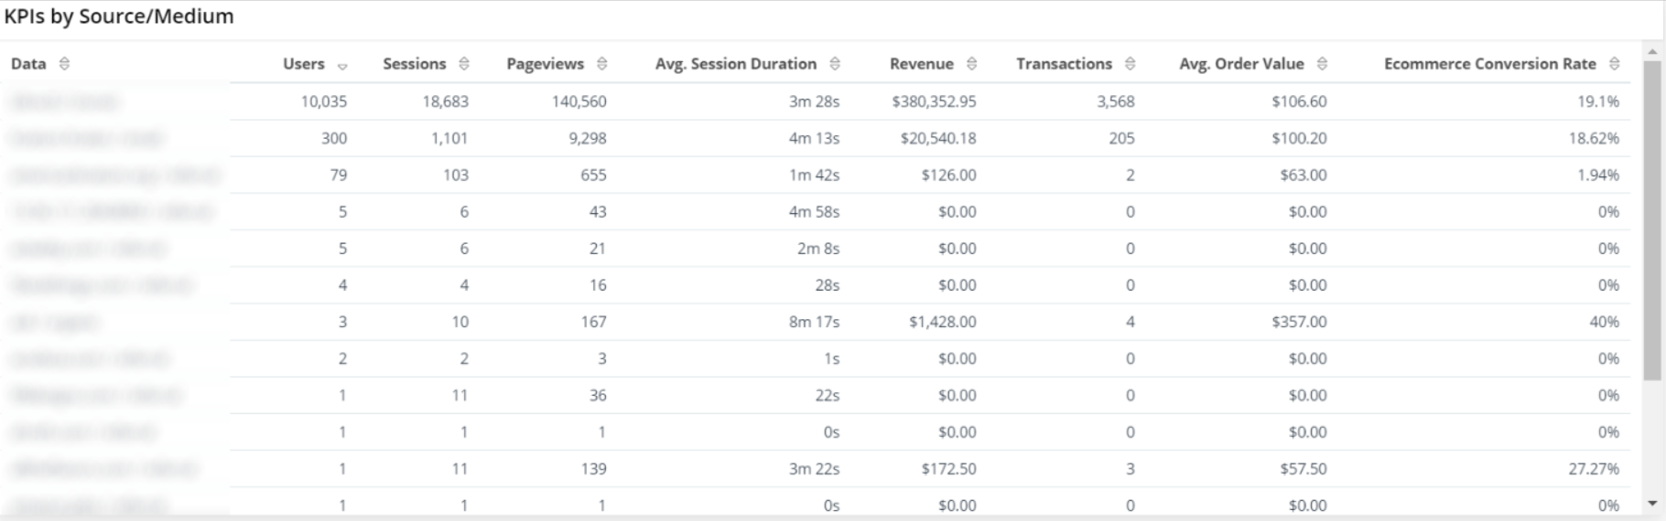This screenshot has width=1666, height=521.
Task: Click Avg. Session Duration header label
Action: (x=736, y=64)
